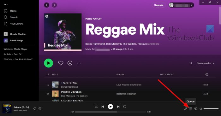The width and height of the screenshot is (221, 116).
Task: Click the duration clock column header
Action: point(206,74)
